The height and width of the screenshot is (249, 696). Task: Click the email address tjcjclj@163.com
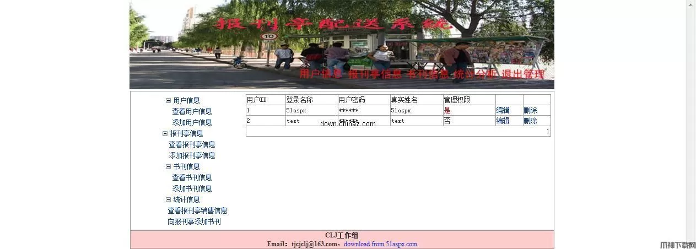[x=314, y=244]
